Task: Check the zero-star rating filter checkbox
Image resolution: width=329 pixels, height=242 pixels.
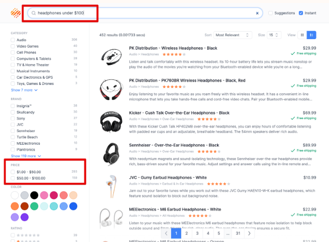Action: pyautogui.click(x=13, y=235)
